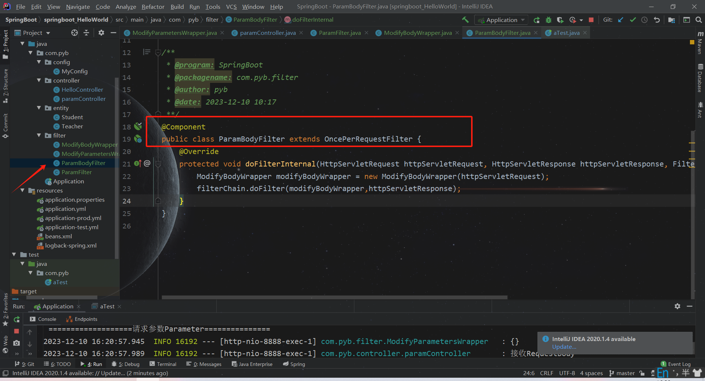Select logback-spring.xml file
This screenshot has height=381, width=705.
[70, 245]
